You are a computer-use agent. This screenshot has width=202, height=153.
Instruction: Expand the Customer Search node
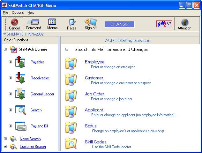click(5, 147)
